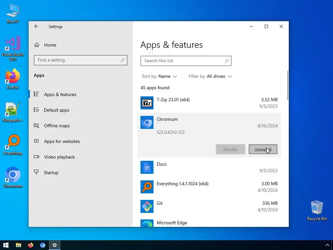Select the Docs entry name
This screenshot has height=250, width=333.
click(162, 164)
